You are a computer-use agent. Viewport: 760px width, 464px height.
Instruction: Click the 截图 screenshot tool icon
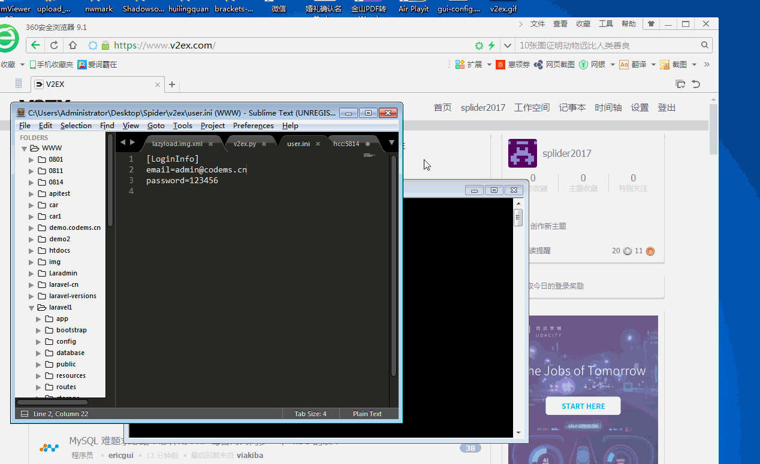674,65
